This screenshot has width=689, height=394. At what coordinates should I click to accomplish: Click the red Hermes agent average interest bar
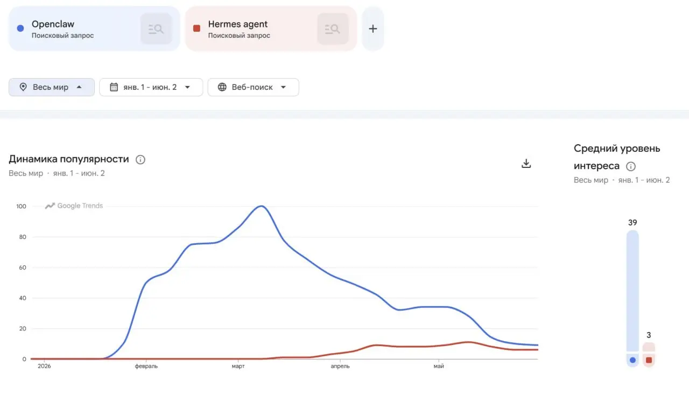click(649, 347)
